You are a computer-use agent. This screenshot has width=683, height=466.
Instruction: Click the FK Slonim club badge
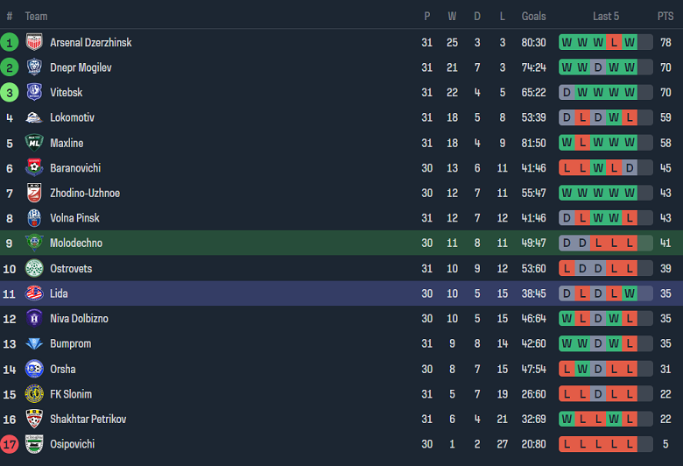click(34, 394)
